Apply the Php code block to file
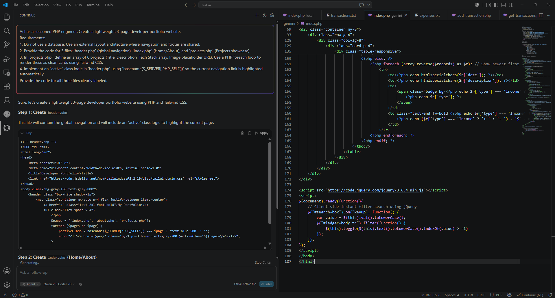The height and width of the screenshot is (298, 555). click(x=262, y=133)
